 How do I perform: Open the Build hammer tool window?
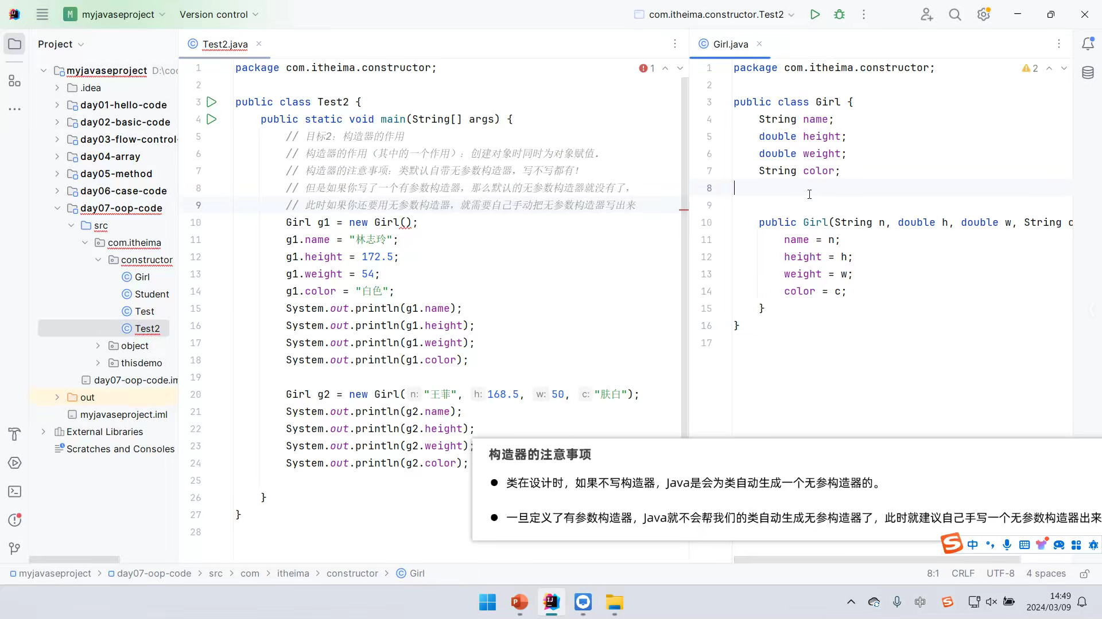[15, 434]
